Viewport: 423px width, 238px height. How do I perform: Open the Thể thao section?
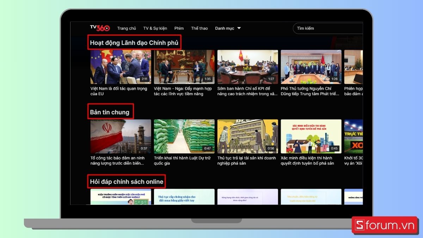click(199, 28)
